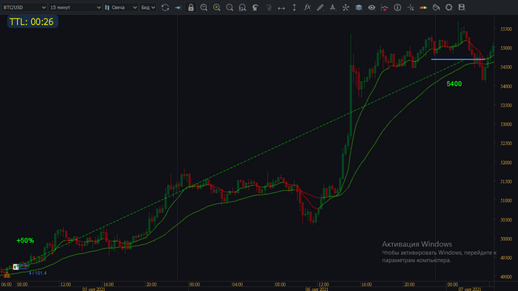Select the pencil drawing tool

click(320, 7)
